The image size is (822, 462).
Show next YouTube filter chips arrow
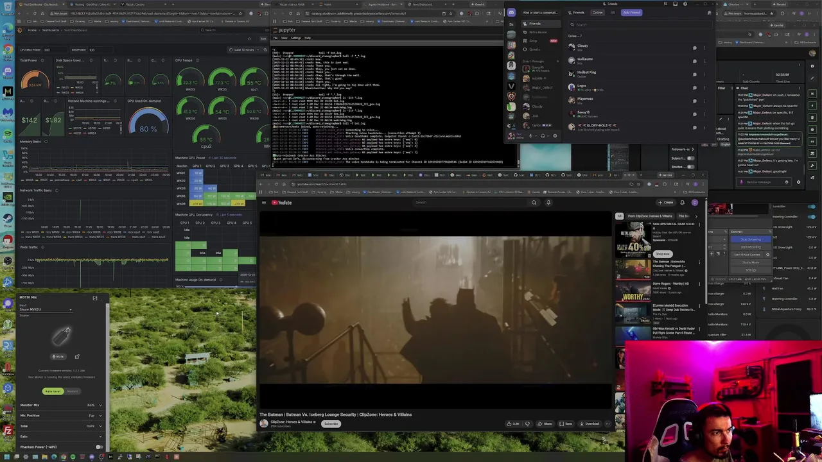pyautogui.click(x=696, y=216)
